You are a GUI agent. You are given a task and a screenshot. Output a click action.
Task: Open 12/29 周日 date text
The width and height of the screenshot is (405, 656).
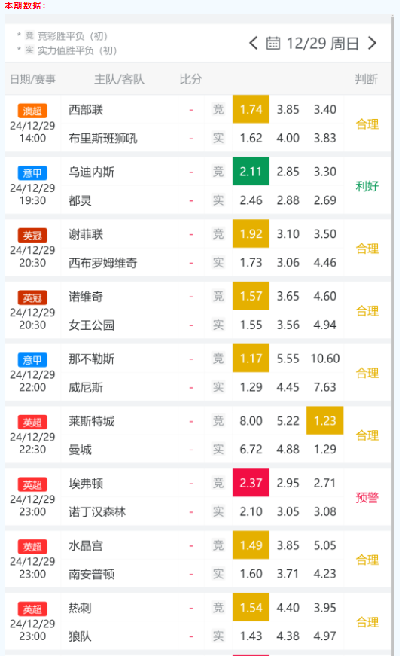pos(322,44)
